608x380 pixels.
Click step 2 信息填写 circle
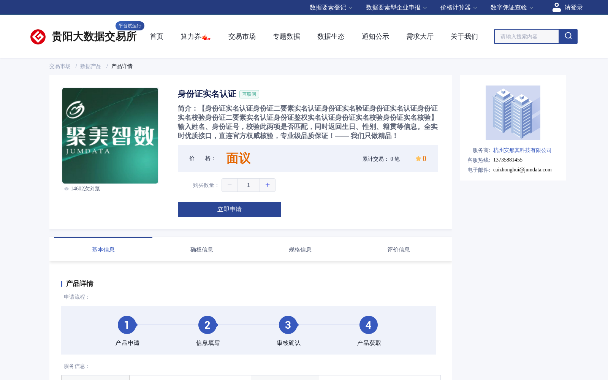(207, 325)
